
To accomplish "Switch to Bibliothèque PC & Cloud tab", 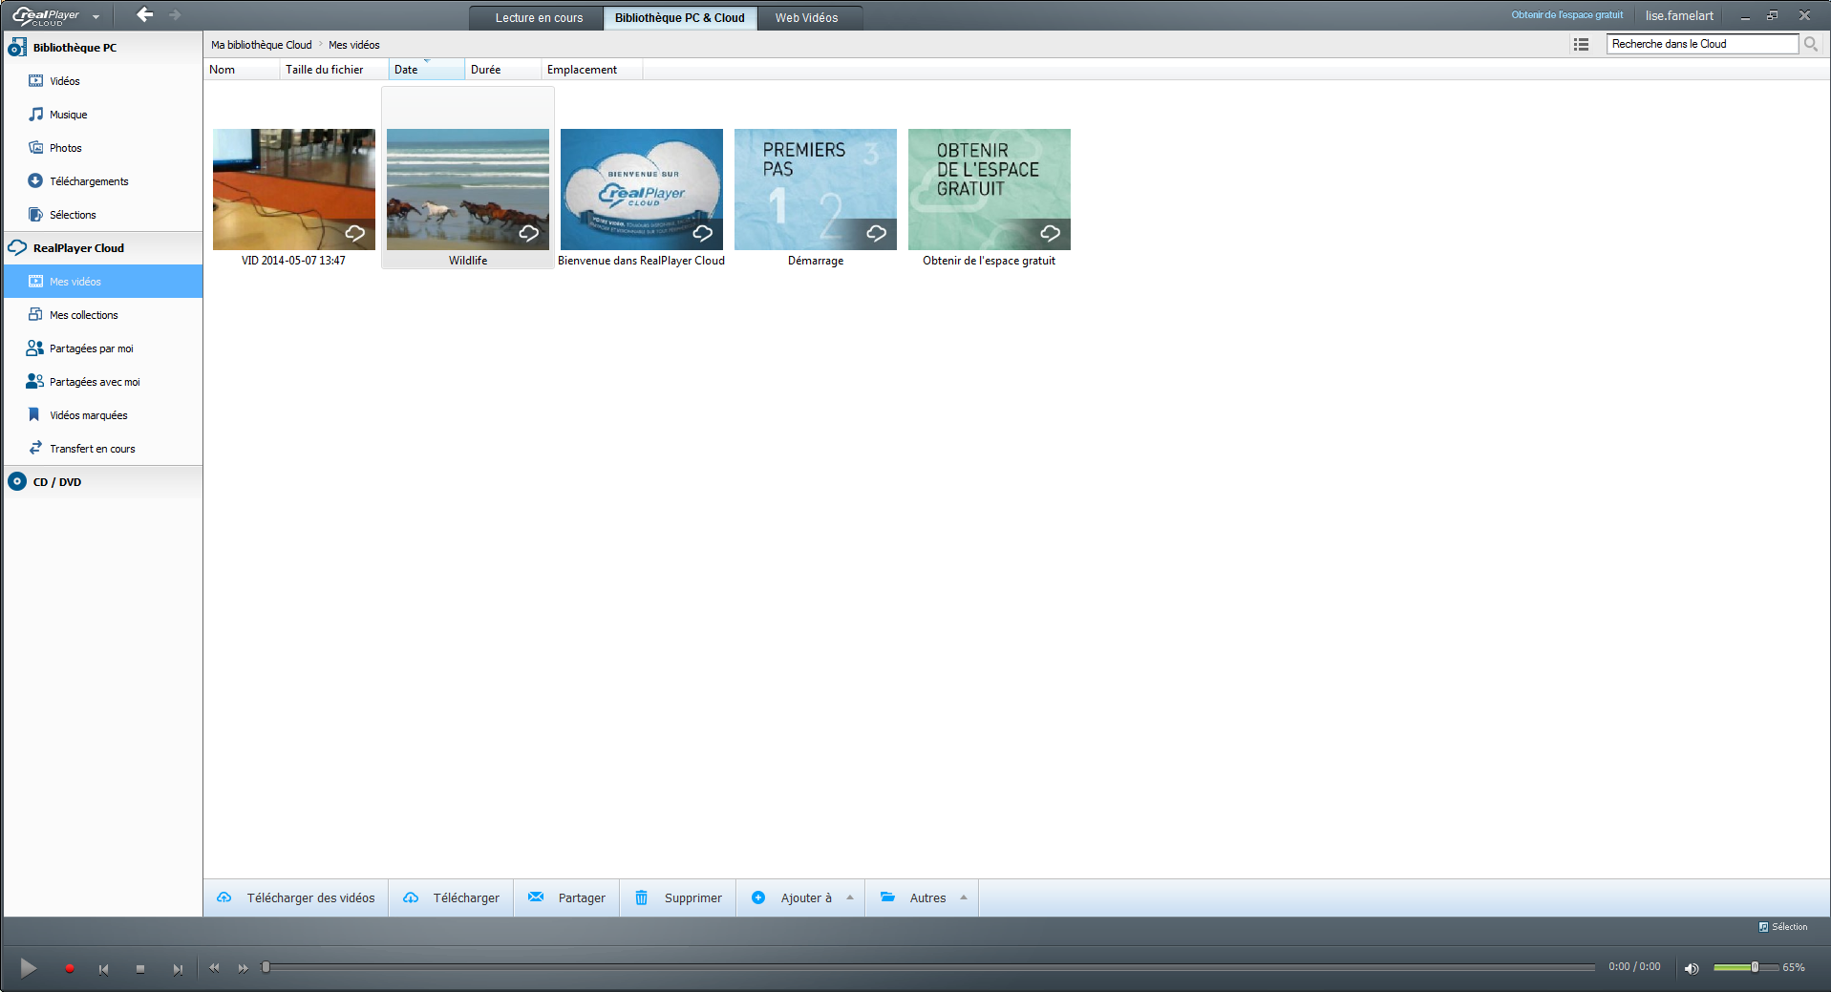I will pos(680,18).
